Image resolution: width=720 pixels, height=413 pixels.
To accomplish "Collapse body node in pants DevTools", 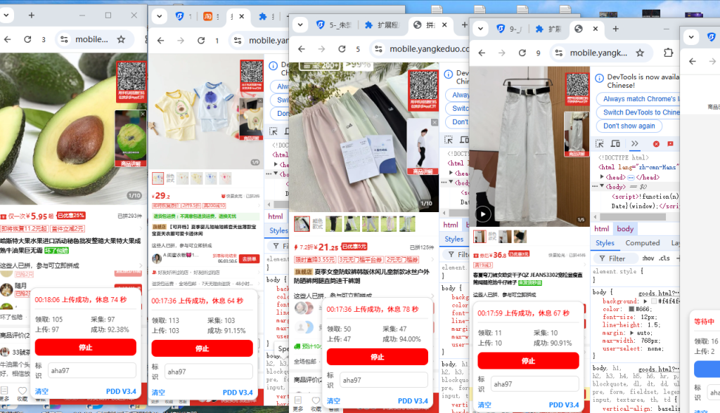I will click(451, 182).
